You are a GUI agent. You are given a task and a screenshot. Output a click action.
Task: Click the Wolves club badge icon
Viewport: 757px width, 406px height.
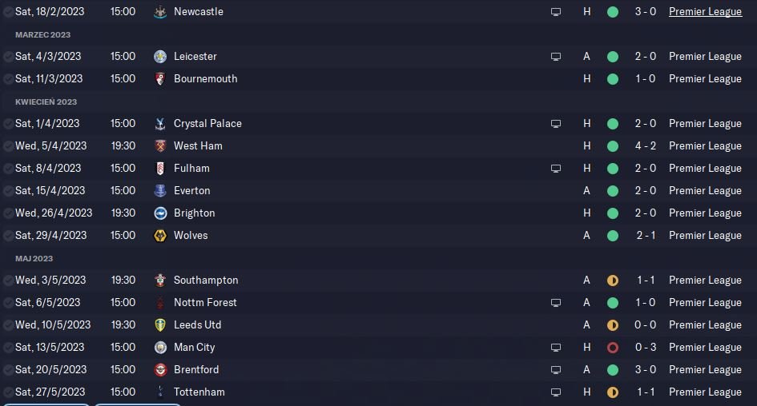pyautogui.click(x=159, y=236)
